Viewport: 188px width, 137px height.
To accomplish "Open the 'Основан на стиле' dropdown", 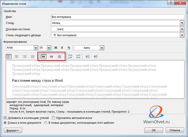I will [x=182, y=29].
